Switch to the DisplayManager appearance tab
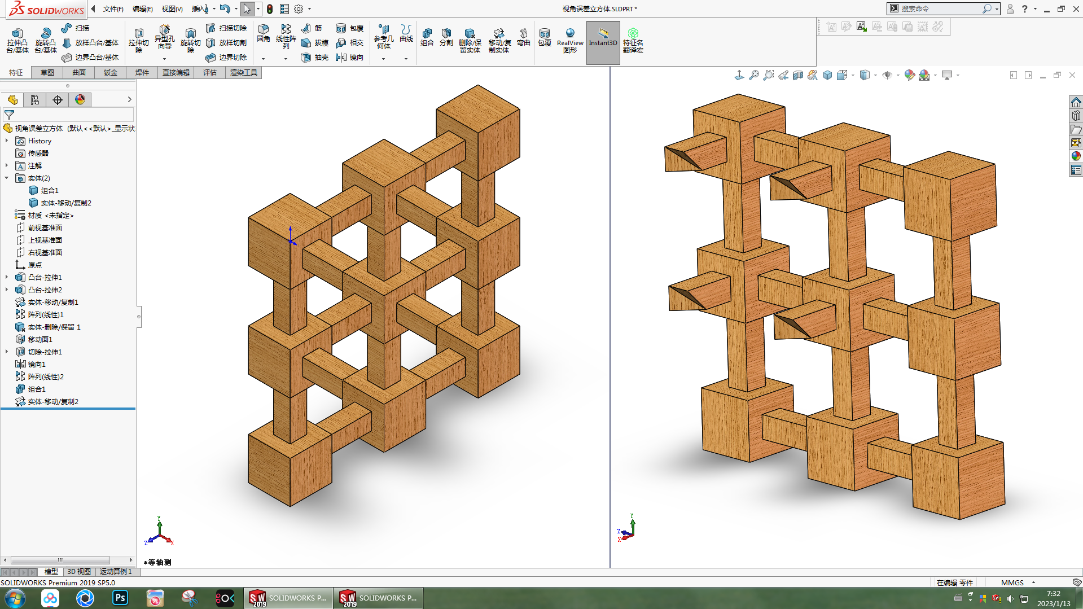 (x=80, y=100)
